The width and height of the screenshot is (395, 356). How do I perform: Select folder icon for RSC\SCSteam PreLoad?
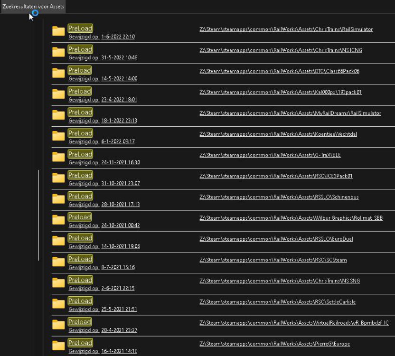(x=58, y=262)
